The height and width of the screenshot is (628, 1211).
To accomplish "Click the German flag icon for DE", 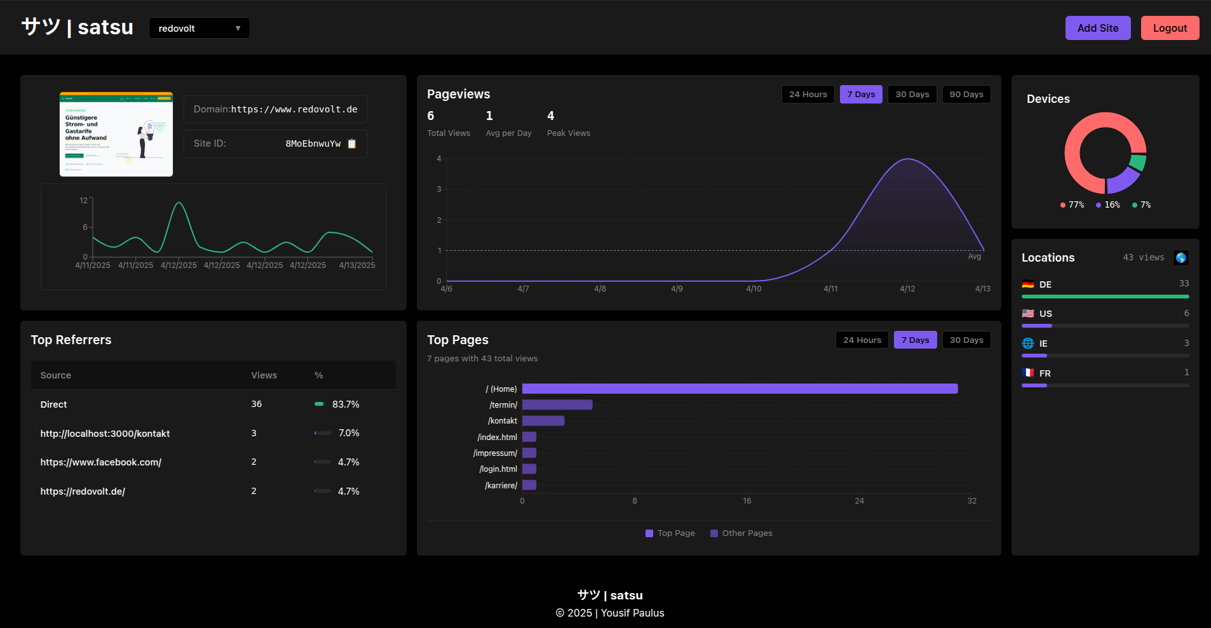I will pos(1028,284).
